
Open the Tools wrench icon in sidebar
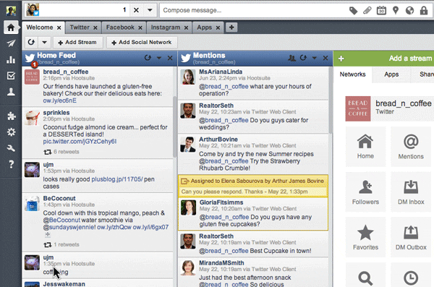11,148
